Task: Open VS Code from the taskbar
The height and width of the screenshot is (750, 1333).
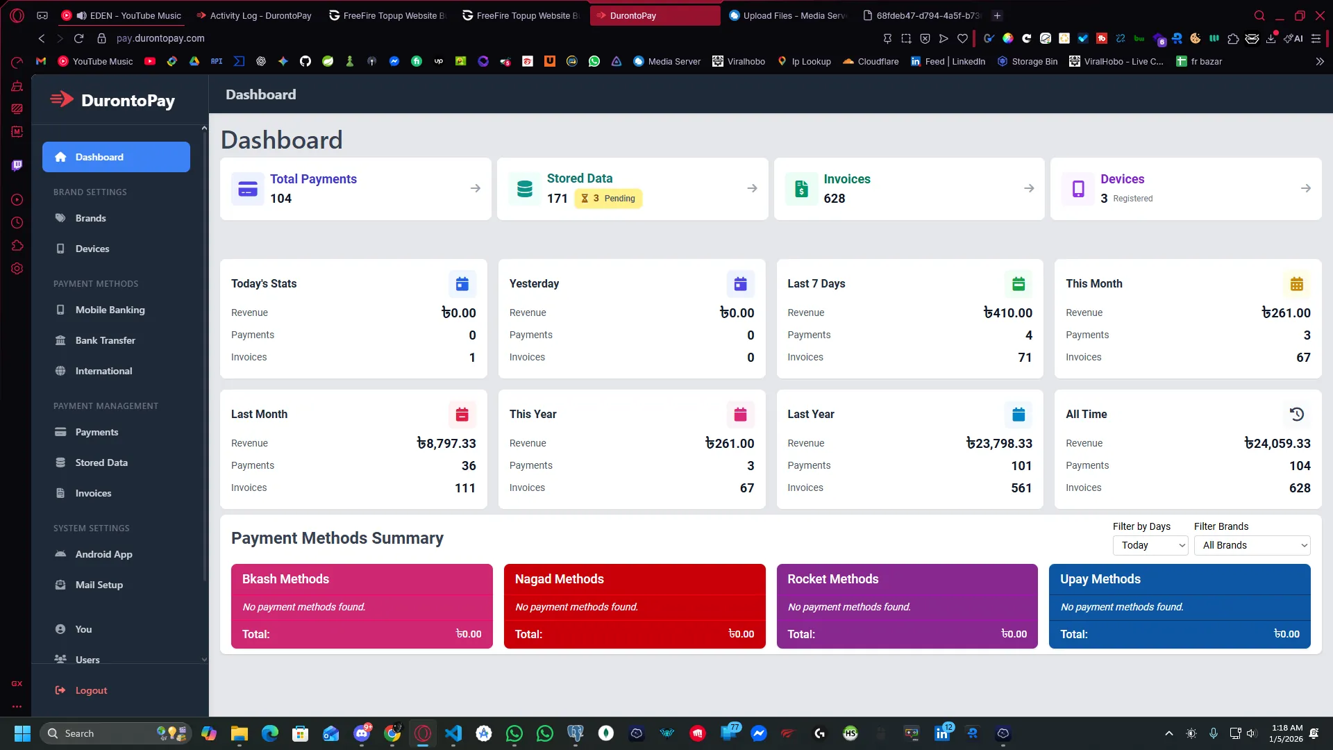Action: pos(453,733)
